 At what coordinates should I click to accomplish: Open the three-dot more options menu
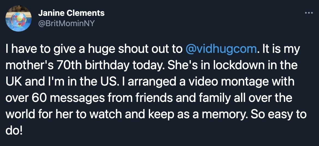point(309,13)
